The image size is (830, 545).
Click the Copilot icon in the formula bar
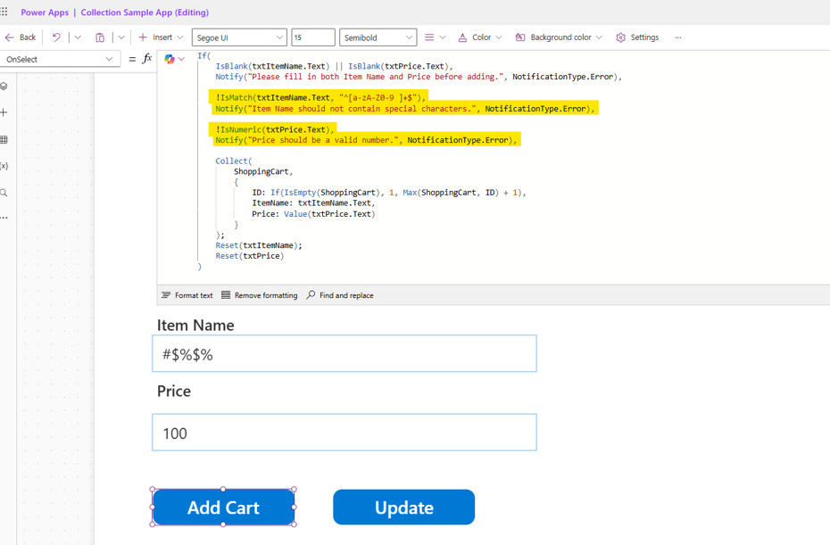pos(170,59)
